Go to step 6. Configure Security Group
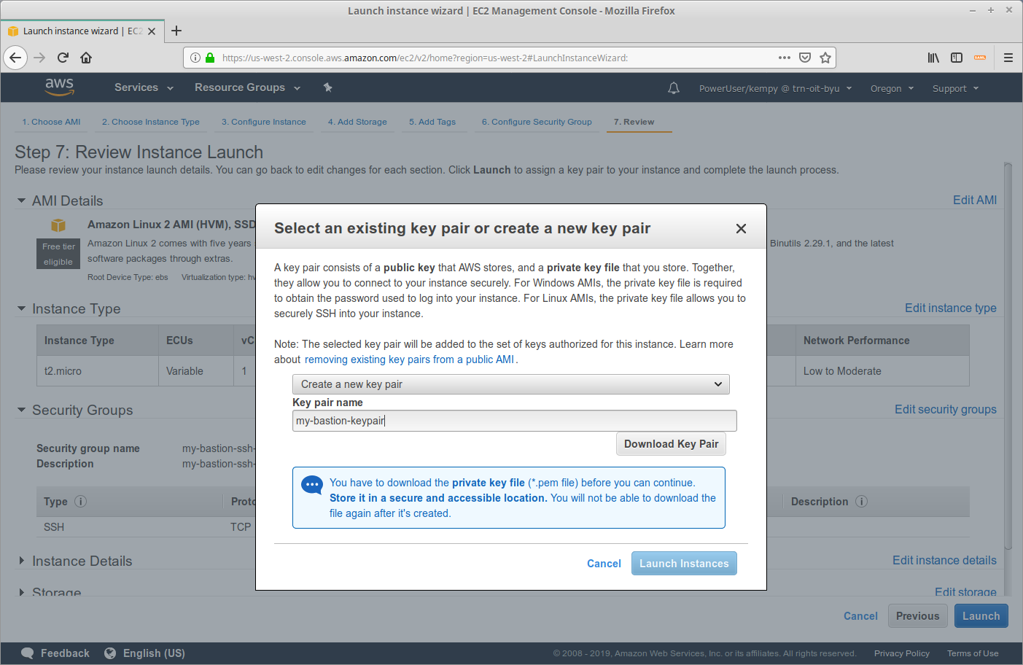Viewport: 1023px width, 665px height. tap(537, 122)
